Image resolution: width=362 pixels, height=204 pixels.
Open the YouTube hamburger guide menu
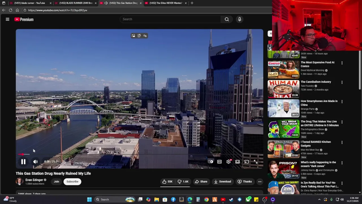pyautogui.click(x=8, y=19)
